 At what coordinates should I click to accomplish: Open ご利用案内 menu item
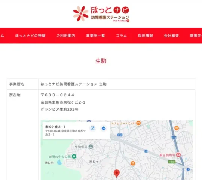point(66,36)
